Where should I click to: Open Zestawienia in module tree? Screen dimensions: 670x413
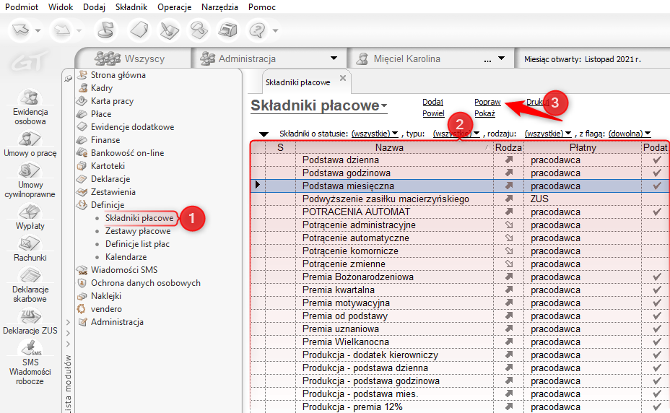click(x=113, y=192)
